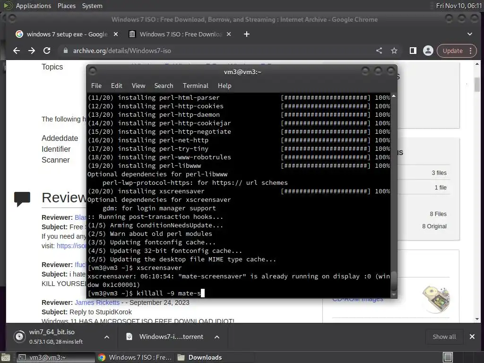Viewport: 484px width, 363px height.
Task: Open the terminal Edit menu
Action: pyautogui.click(x=116, y=86)
